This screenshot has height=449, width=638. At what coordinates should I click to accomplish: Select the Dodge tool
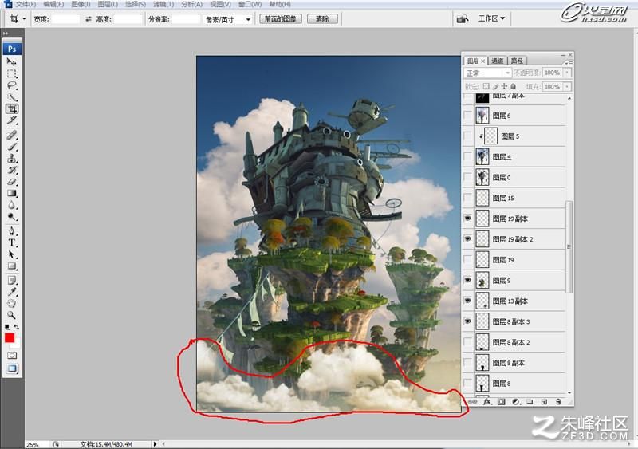tap(11, 217)
